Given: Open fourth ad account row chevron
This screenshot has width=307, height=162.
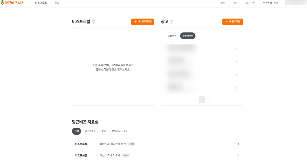Looking at the screenshot, I should (x=237, y=89).
